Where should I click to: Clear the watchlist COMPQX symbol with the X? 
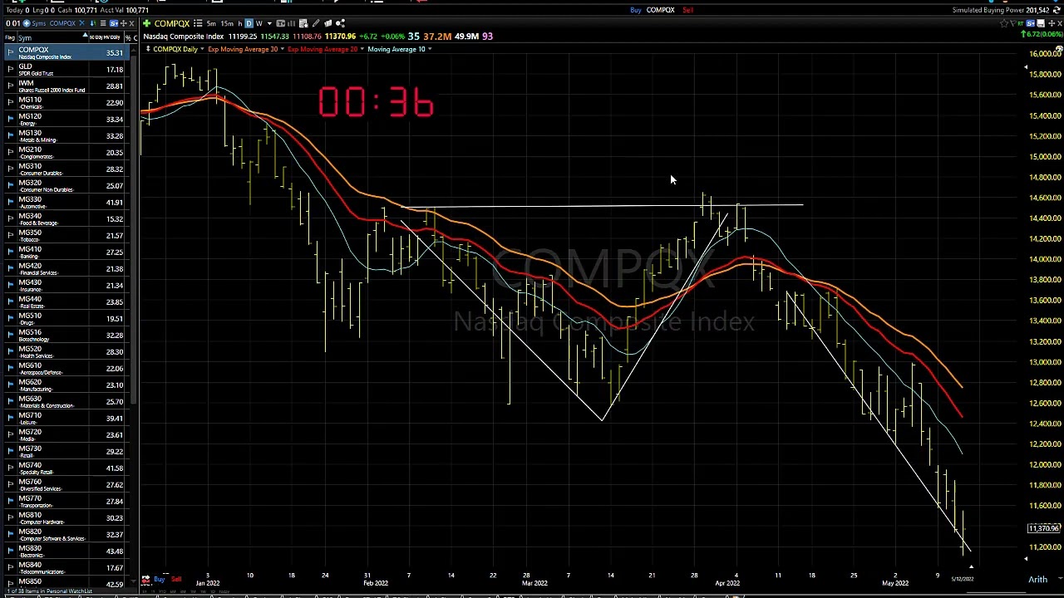pyautogui.click(x=81, y=23)
